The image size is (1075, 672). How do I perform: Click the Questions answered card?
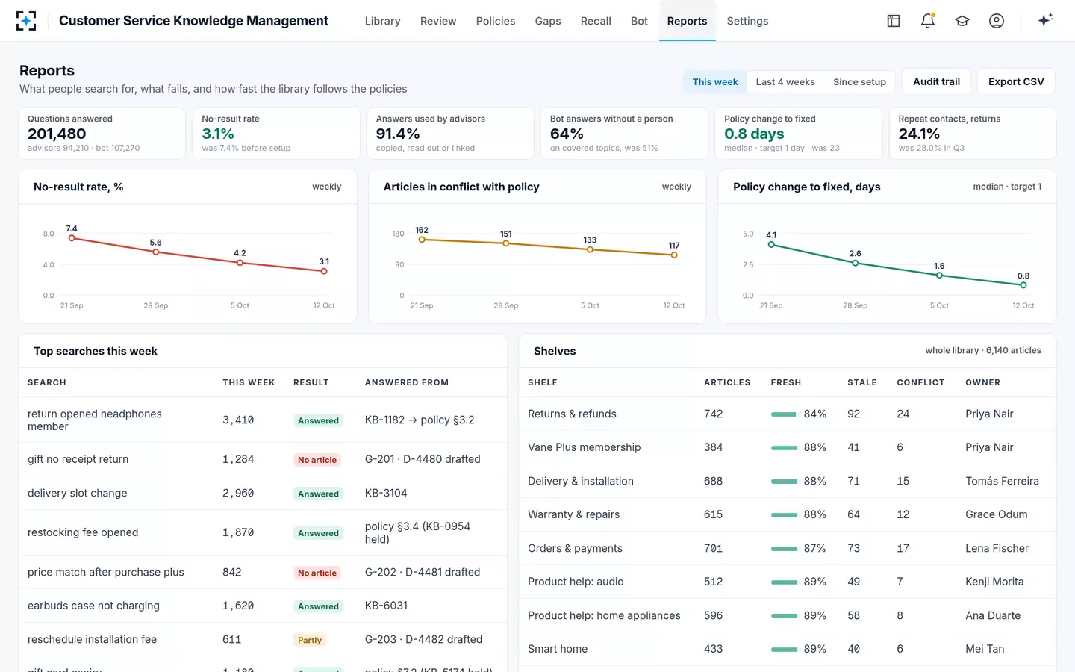click(102, 134)
